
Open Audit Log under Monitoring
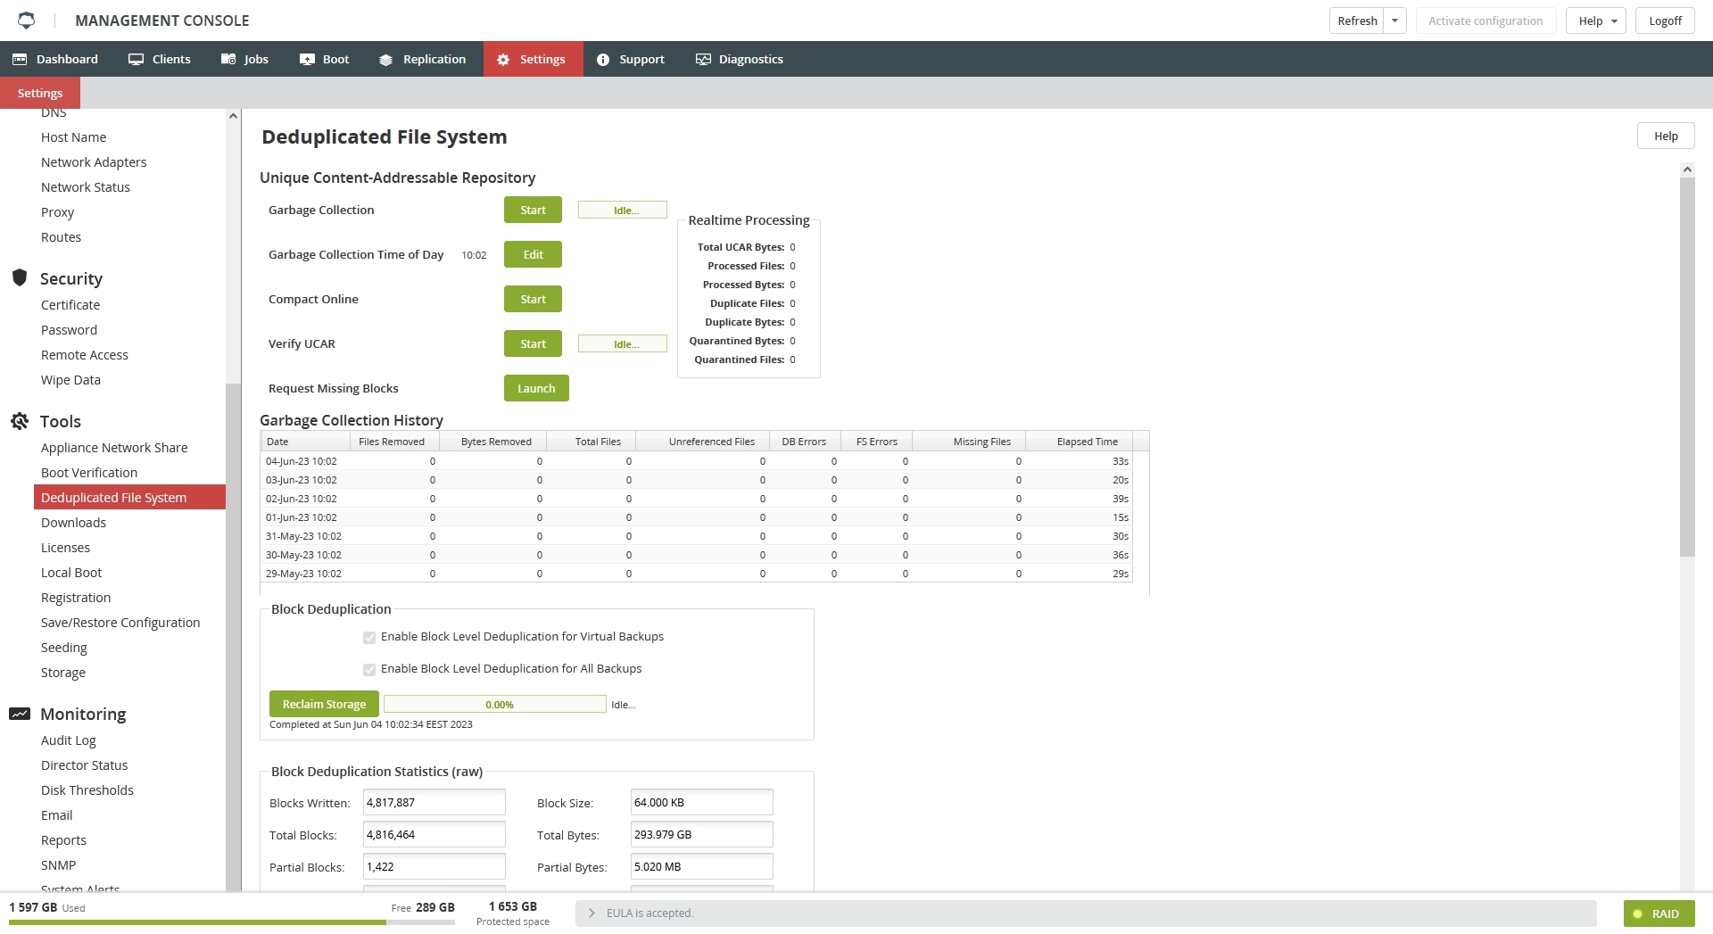(x=69, y=740)
